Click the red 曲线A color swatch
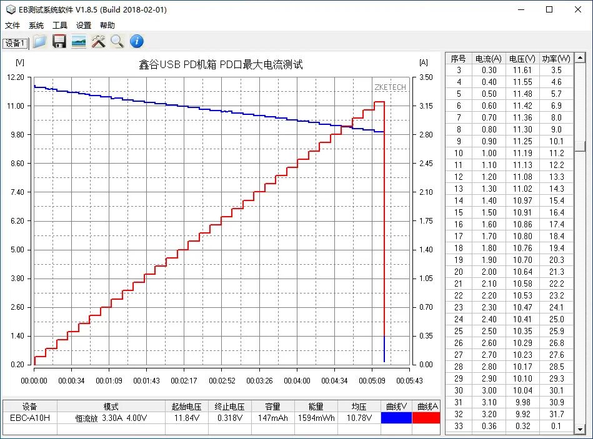593x439 pixels. [x=426, y=418]
